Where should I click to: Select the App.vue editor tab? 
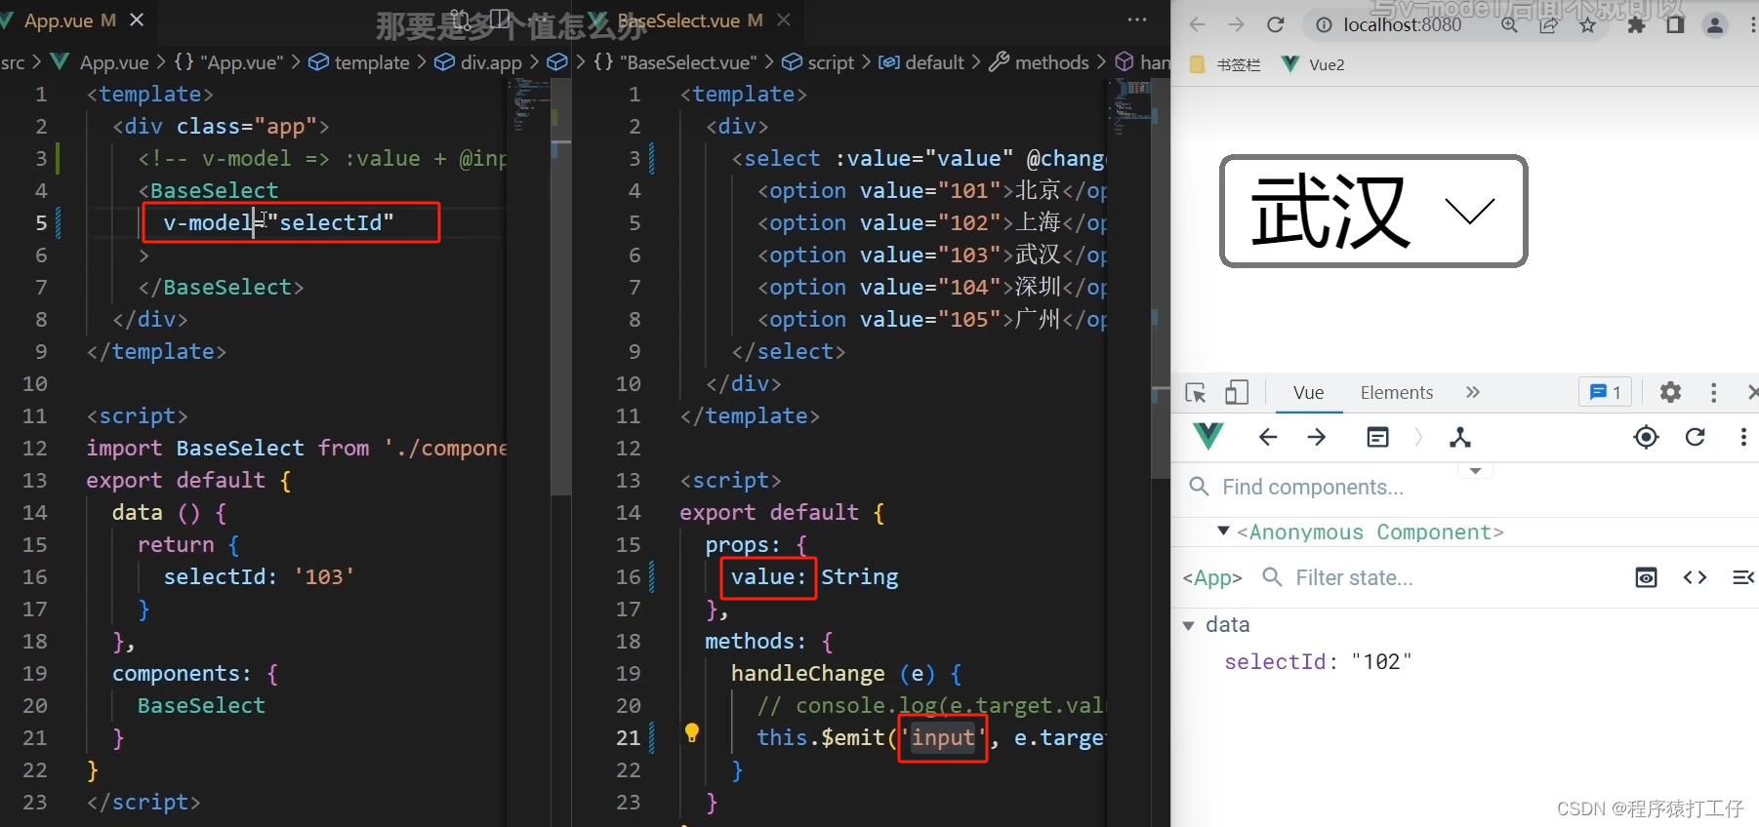(x=60, y=20)
